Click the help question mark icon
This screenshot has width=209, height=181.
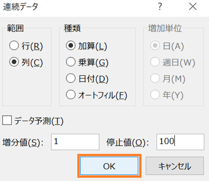tap(160, 7)
